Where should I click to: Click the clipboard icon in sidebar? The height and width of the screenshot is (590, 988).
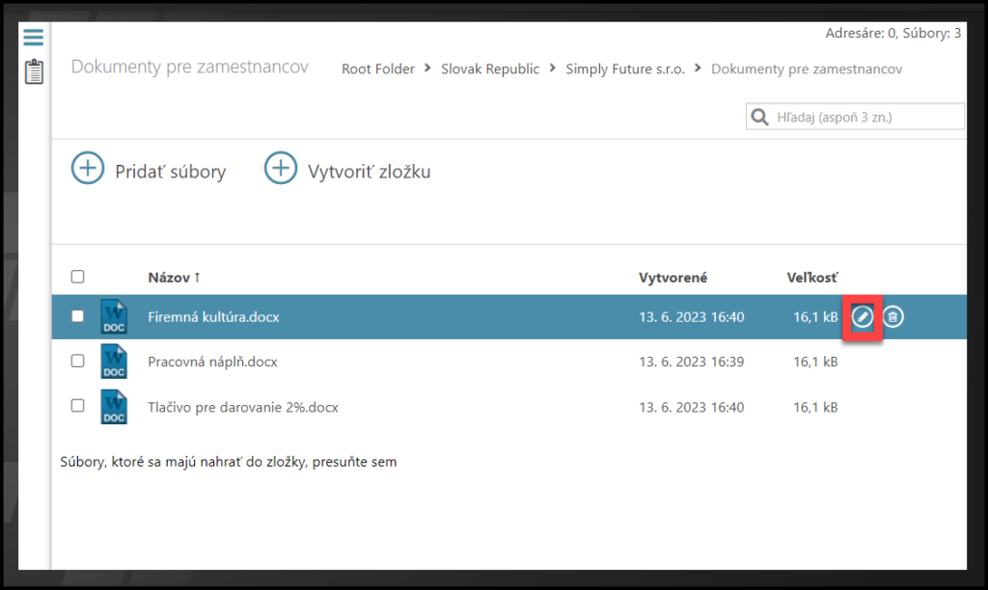[x=34, y=71]
